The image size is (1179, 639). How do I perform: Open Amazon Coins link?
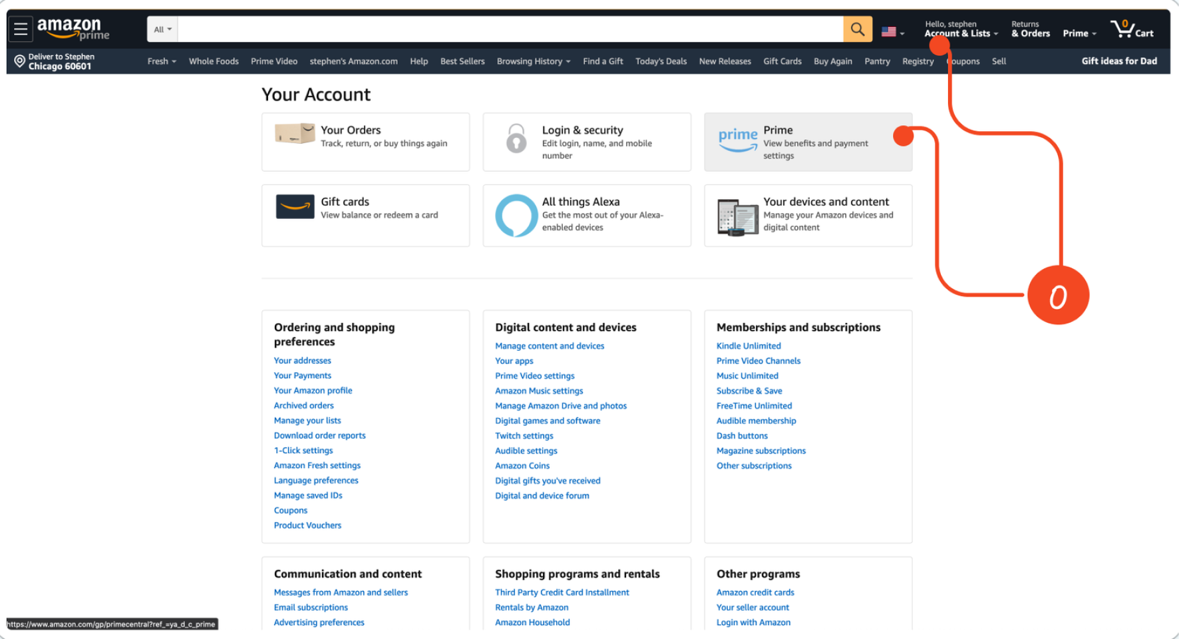[x=522, y=466]
